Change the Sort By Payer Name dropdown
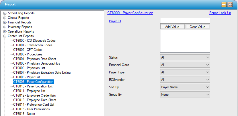 click(185, 87)
